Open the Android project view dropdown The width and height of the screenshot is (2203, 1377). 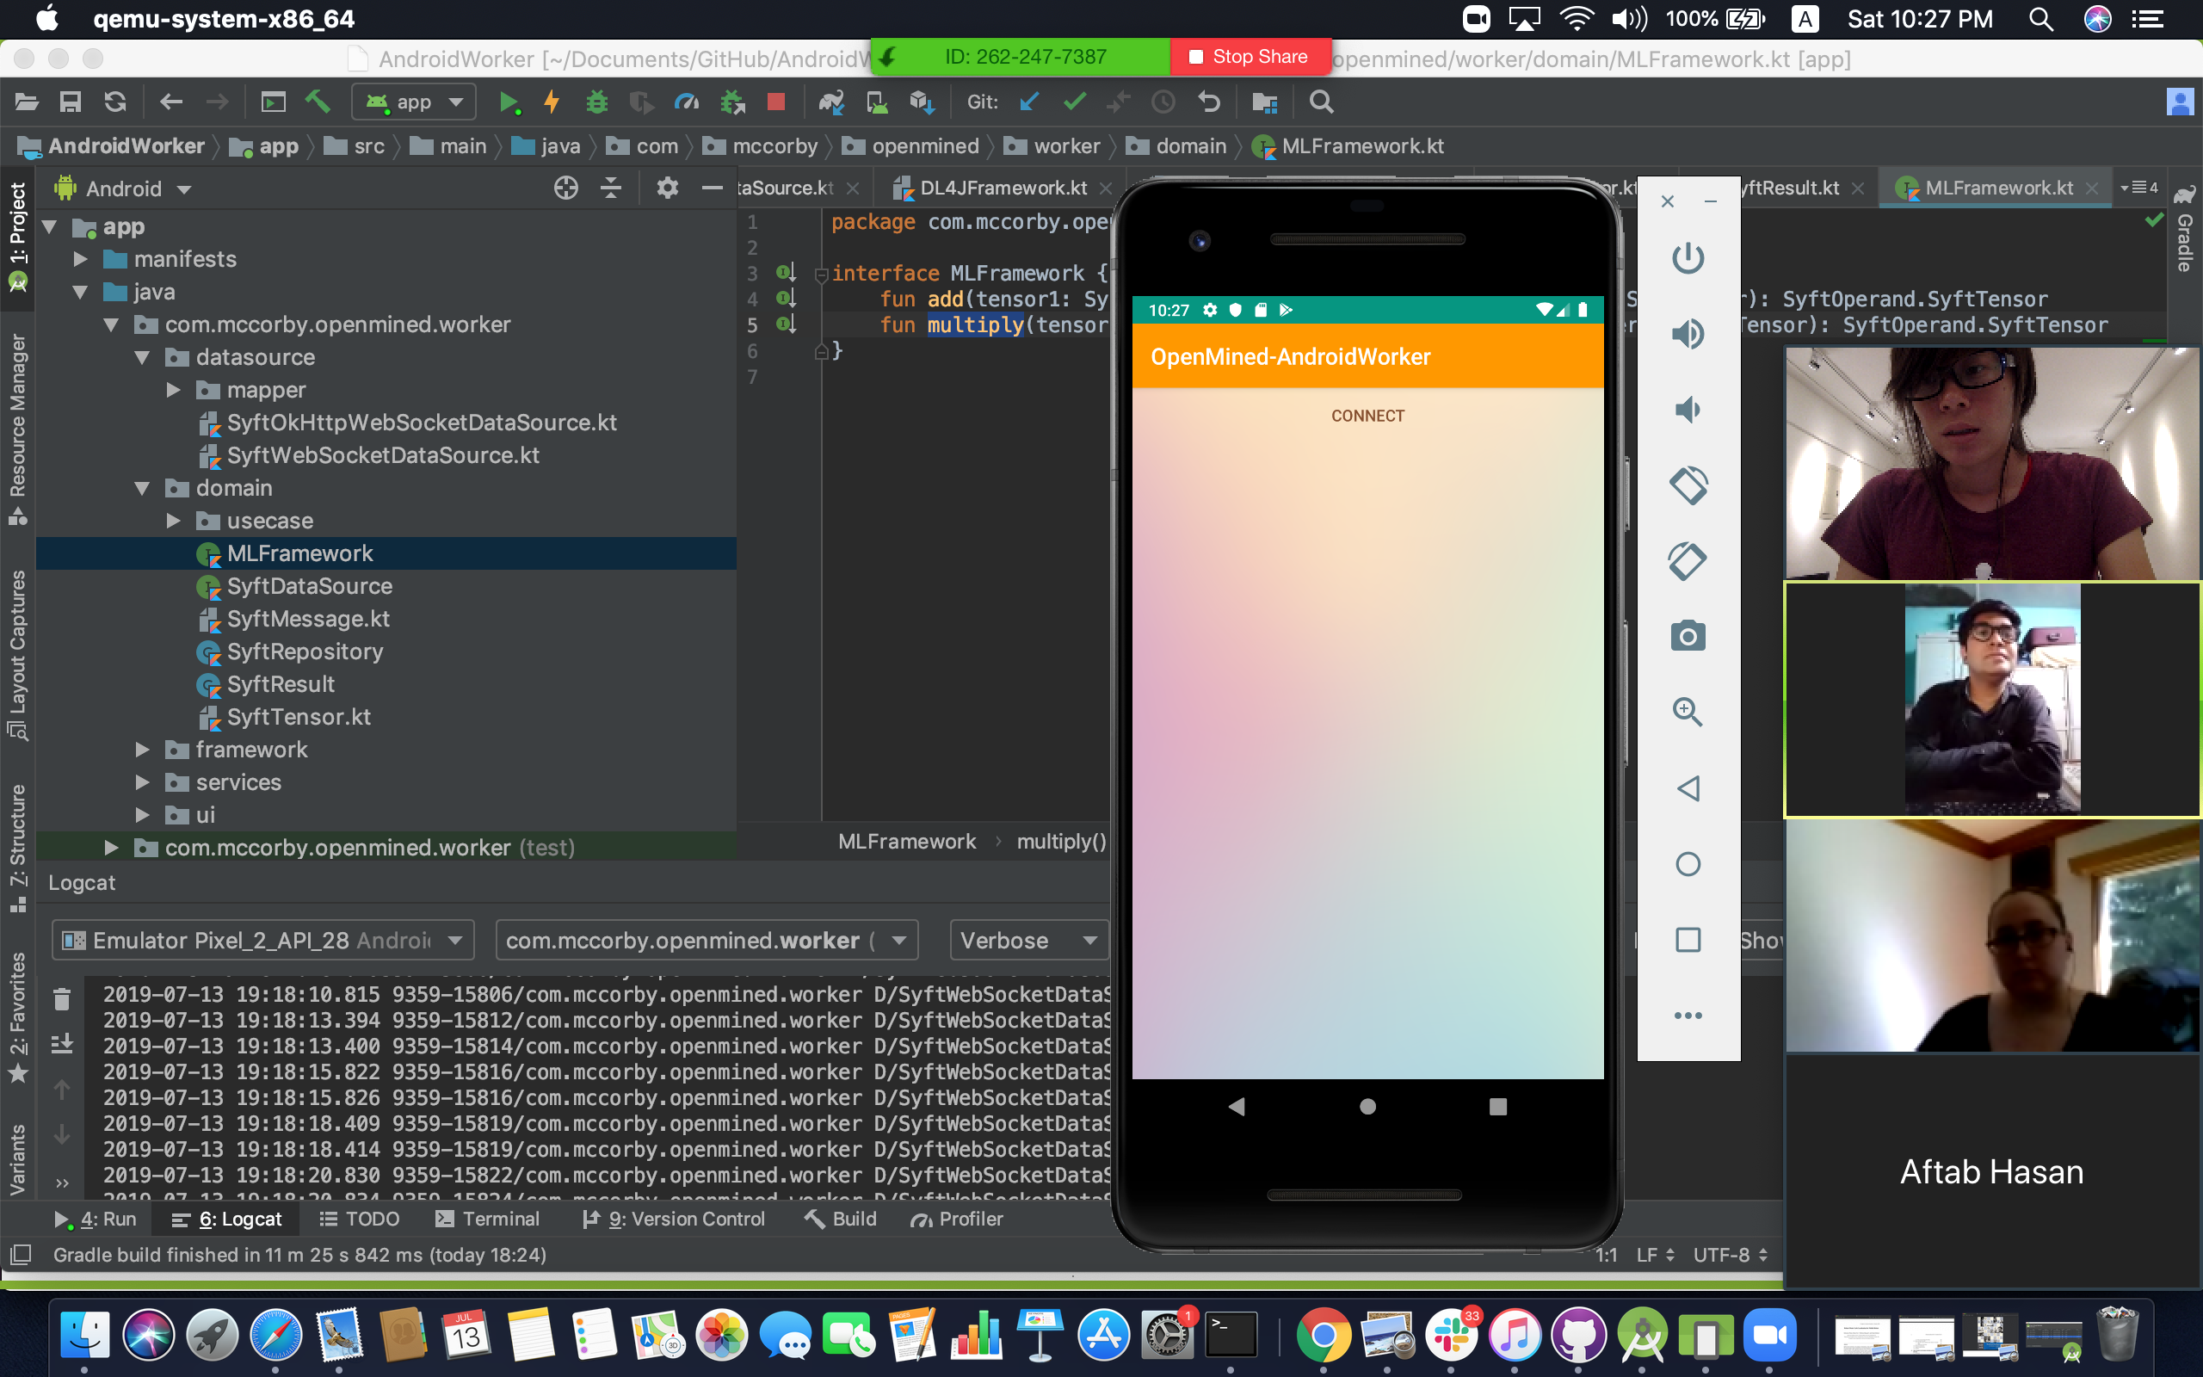pyautogui.click(x=123, y=188)
